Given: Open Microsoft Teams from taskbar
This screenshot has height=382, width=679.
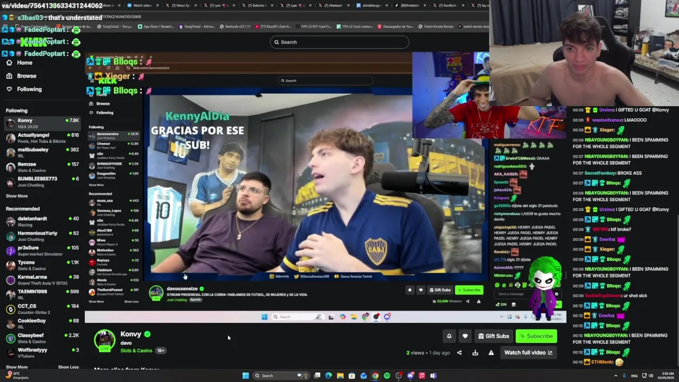Looking at the screenshot, I should tap(433, 376).
